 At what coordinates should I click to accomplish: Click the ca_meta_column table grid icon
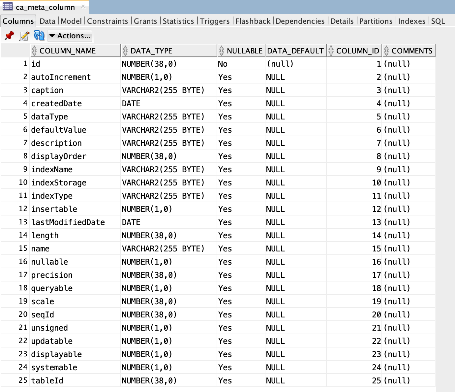[x=8, y=6]
